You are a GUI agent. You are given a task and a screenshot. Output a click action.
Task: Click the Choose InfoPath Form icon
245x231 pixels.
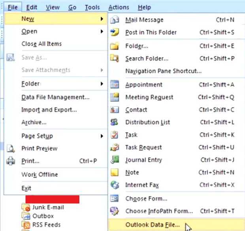115,211
